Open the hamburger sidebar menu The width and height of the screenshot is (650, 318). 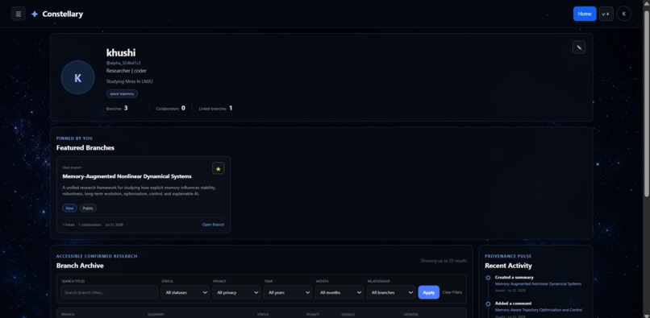coord(19,14)
